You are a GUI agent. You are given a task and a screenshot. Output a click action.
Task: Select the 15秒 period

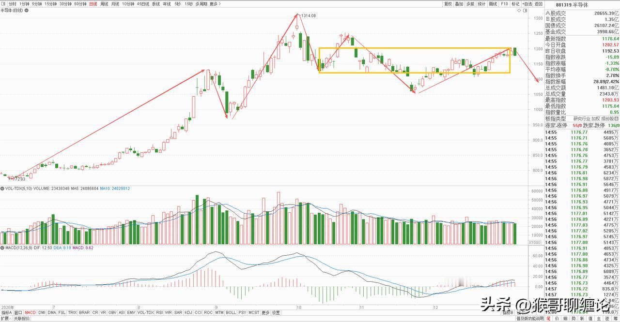(189, 3)
